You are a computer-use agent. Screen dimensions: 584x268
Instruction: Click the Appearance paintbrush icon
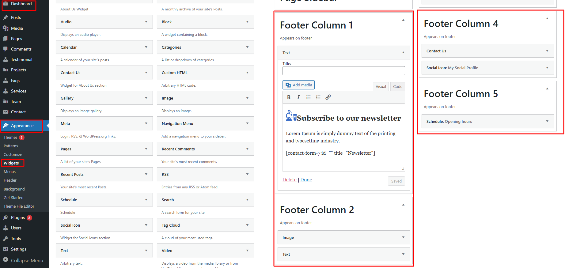tap(6, 126)
